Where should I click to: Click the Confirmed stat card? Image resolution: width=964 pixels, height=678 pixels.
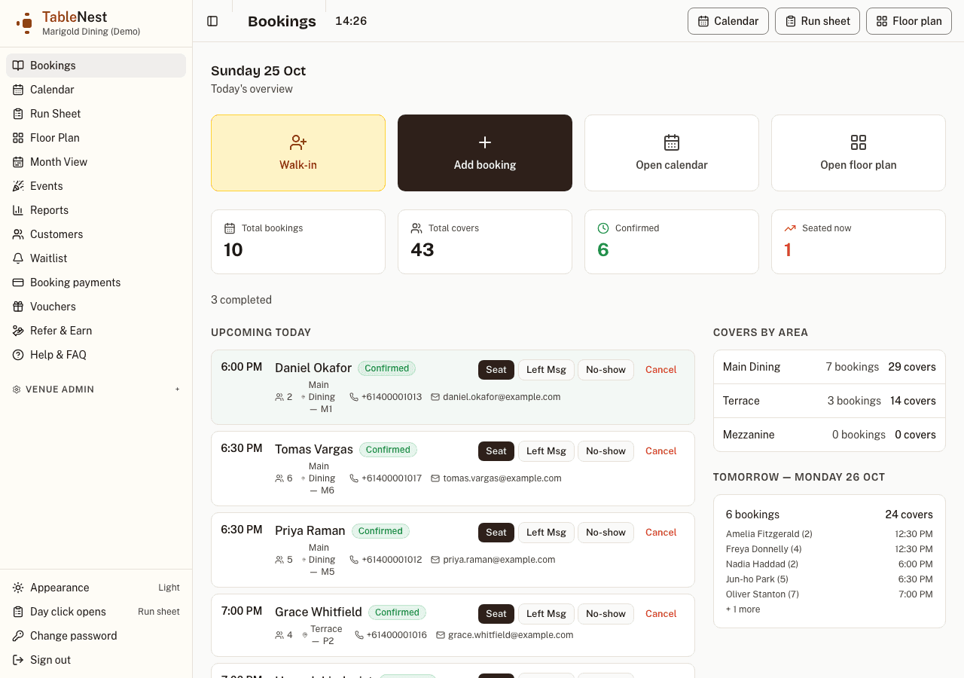(672, 242)
